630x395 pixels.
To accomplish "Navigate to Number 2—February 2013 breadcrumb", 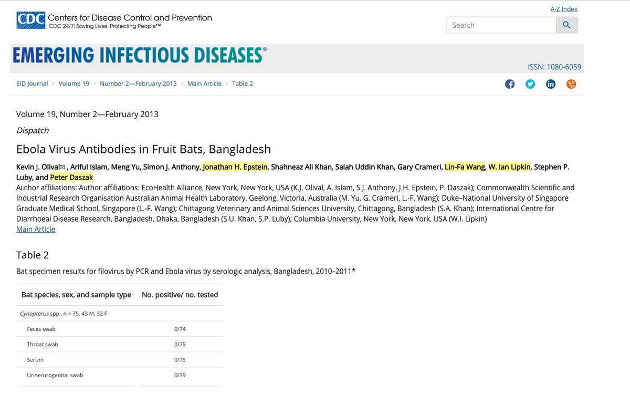I will tap(138, 84).
